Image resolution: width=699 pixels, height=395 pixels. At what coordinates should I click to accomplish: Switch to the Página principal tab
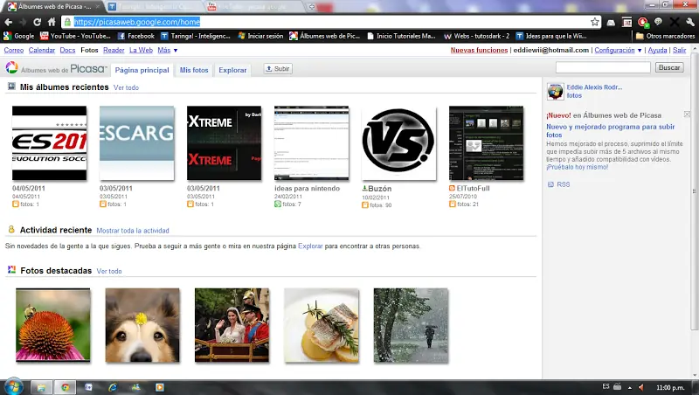tap(142, 70)
